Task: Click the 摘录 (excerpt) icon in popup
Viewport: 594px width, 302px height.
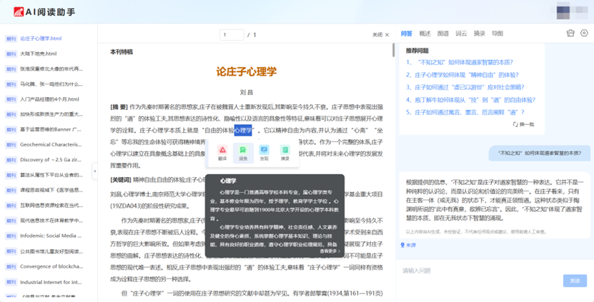Action: click(285, 149)
